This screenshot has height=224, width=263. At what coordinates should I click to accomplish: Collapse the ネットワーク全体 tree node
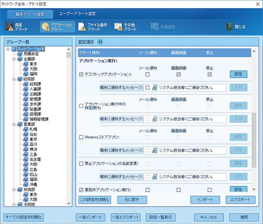[x=8, y=49]
